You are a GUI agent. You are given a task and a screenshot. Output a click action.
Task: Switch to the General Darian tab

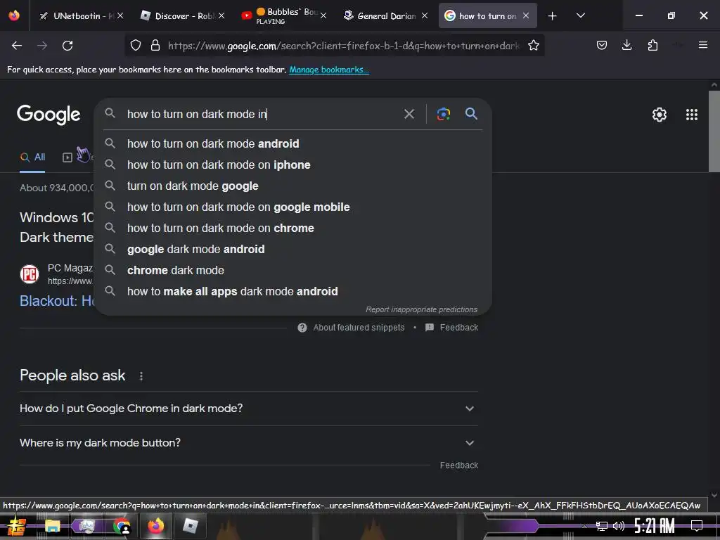tap(385, 15)
